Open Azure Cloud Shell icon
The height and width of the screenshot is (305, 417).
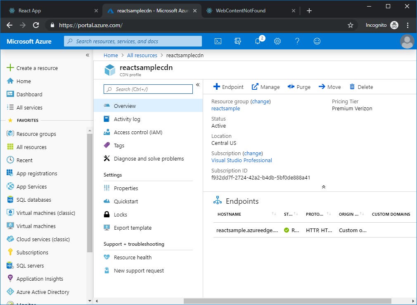(x=218, y=41)
